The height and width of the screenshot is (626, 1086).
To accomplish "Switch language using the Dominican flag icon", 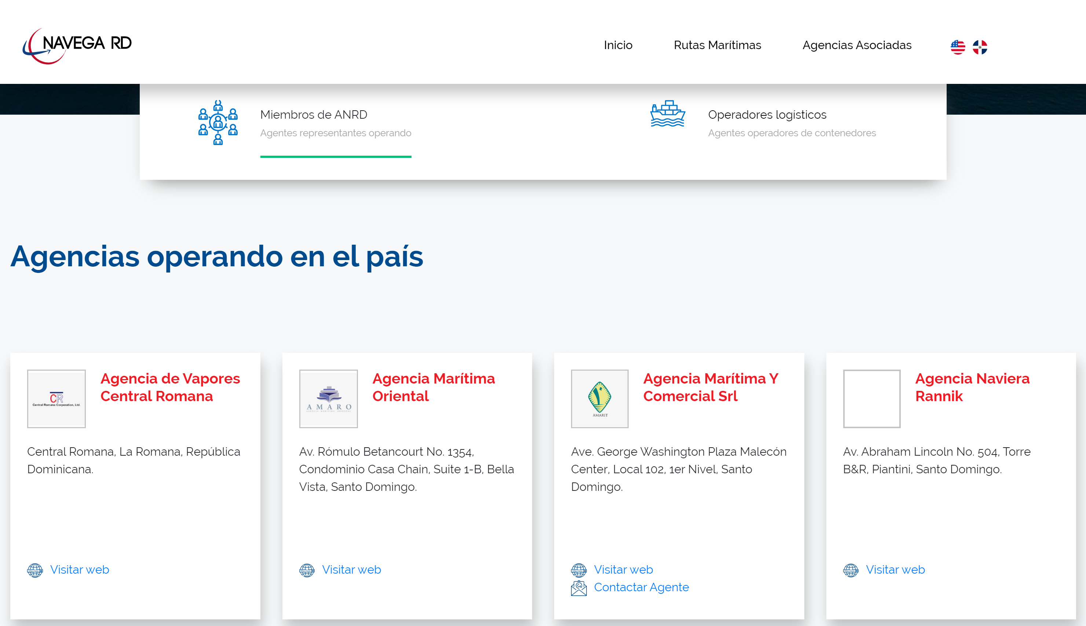I will pos(980,47).
